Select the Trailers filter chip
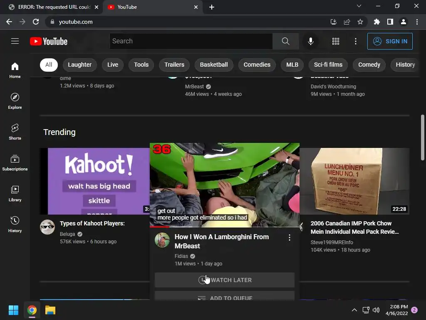 (174, 65)
